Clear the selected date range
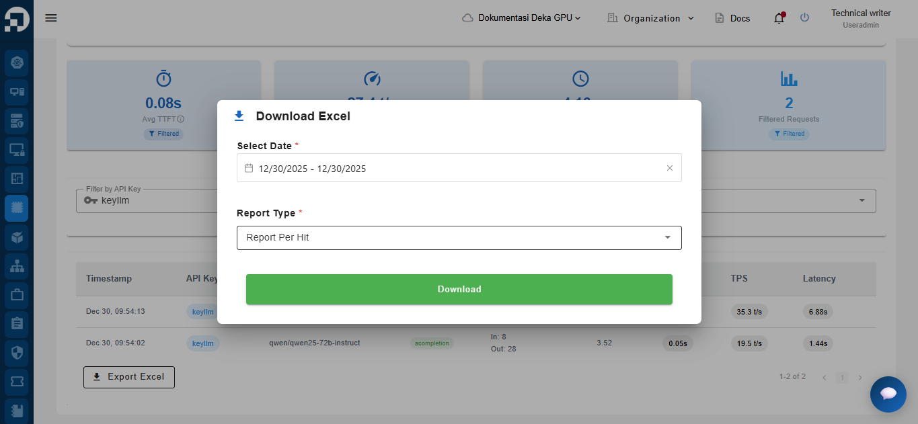The image size is (918, 424). tap(669, 168)
